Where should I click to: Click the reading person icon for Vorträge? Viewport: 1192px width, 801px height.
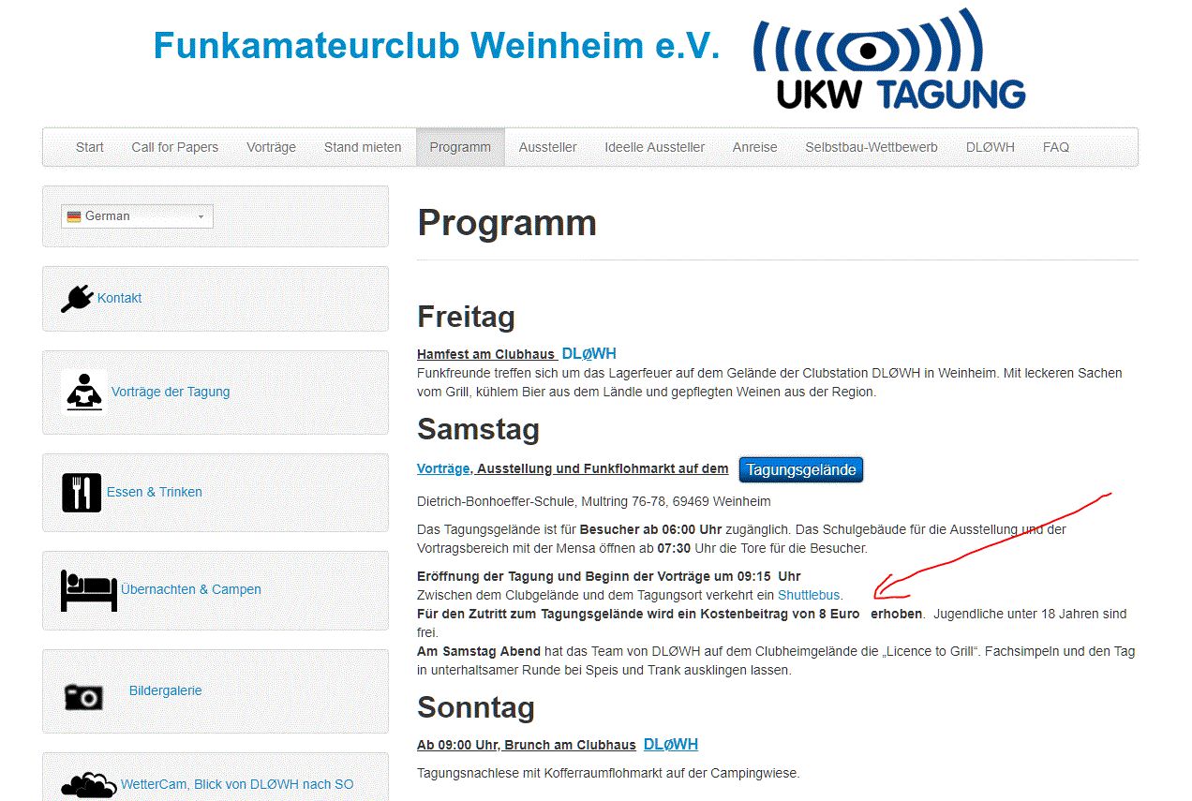(x=84, y=392)
